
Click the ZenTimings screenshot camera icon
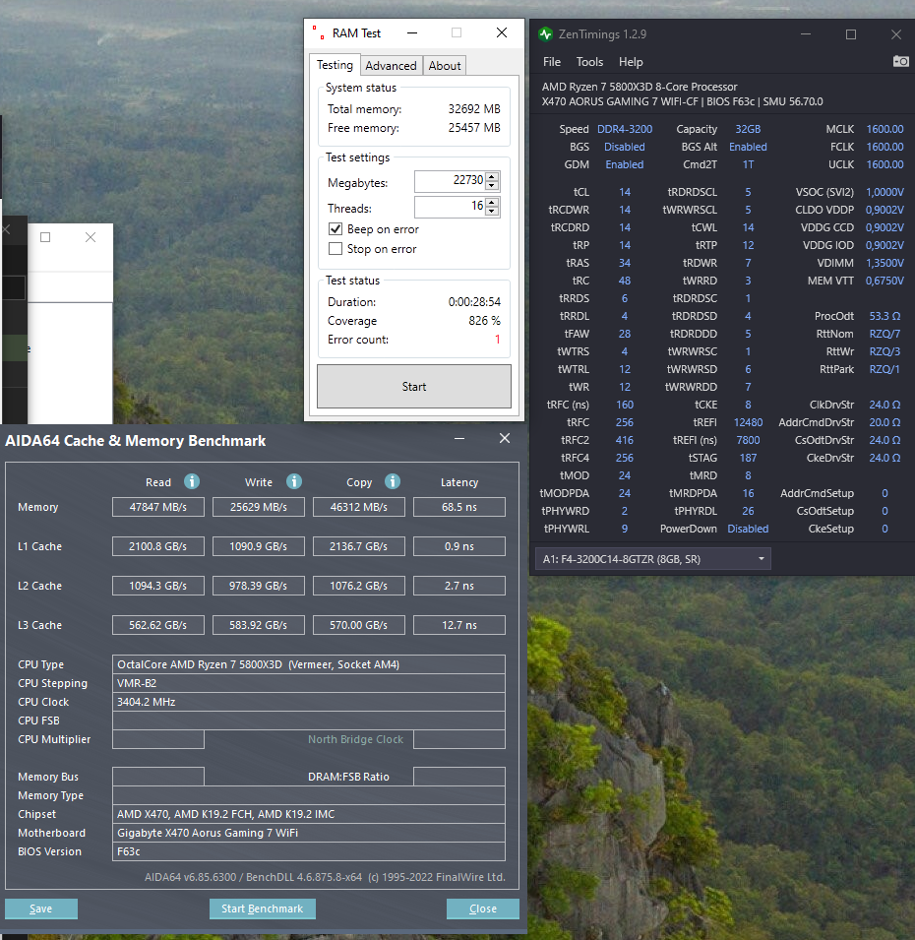pos(900,61)
